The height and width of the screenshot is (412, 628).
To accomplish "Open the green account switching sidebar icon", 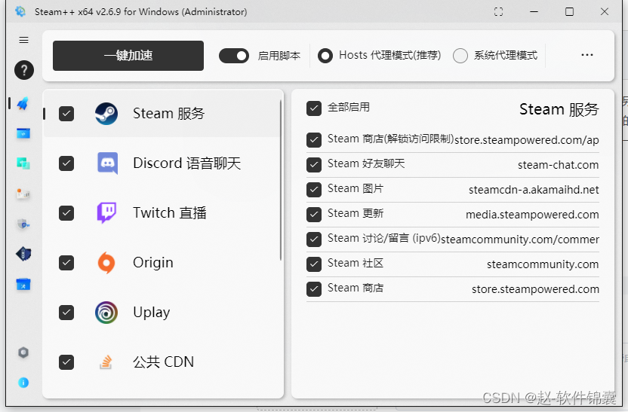I will pyautogui.click(x=23, y=163).
